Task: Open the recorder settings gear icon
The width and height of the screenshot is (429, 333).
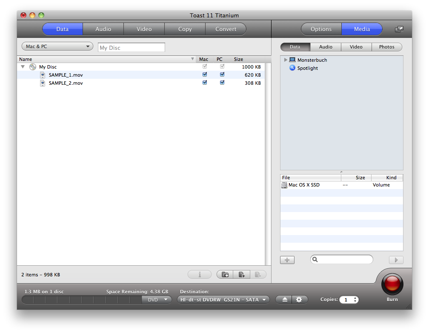Action: point(299,300)
